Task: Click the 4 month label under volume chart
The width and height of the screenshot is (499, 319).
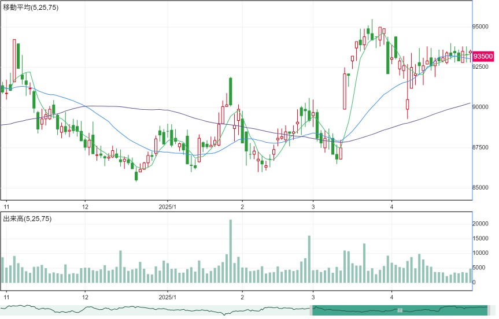Action: [x=392, y=298]
